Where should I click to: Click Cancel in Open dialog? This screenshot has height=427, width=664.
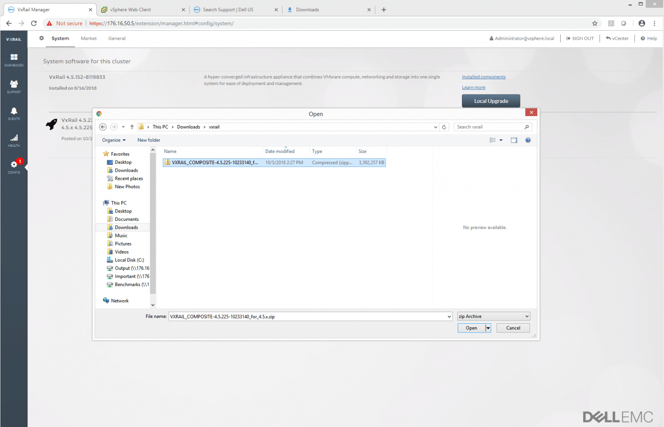coord(513,328)
